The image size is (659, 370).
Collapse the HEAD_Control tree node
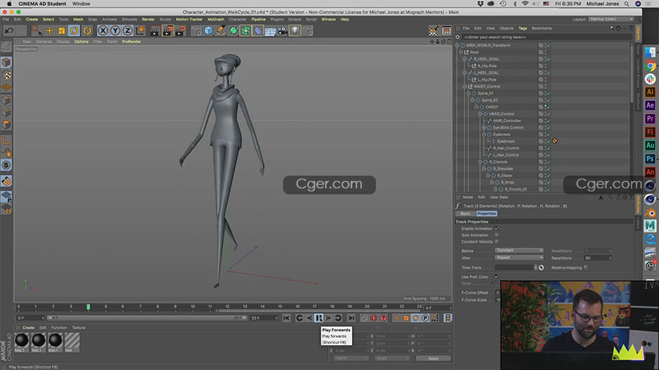[480, 114]
